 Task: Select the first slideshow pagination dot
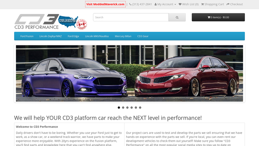click(119, 108)
